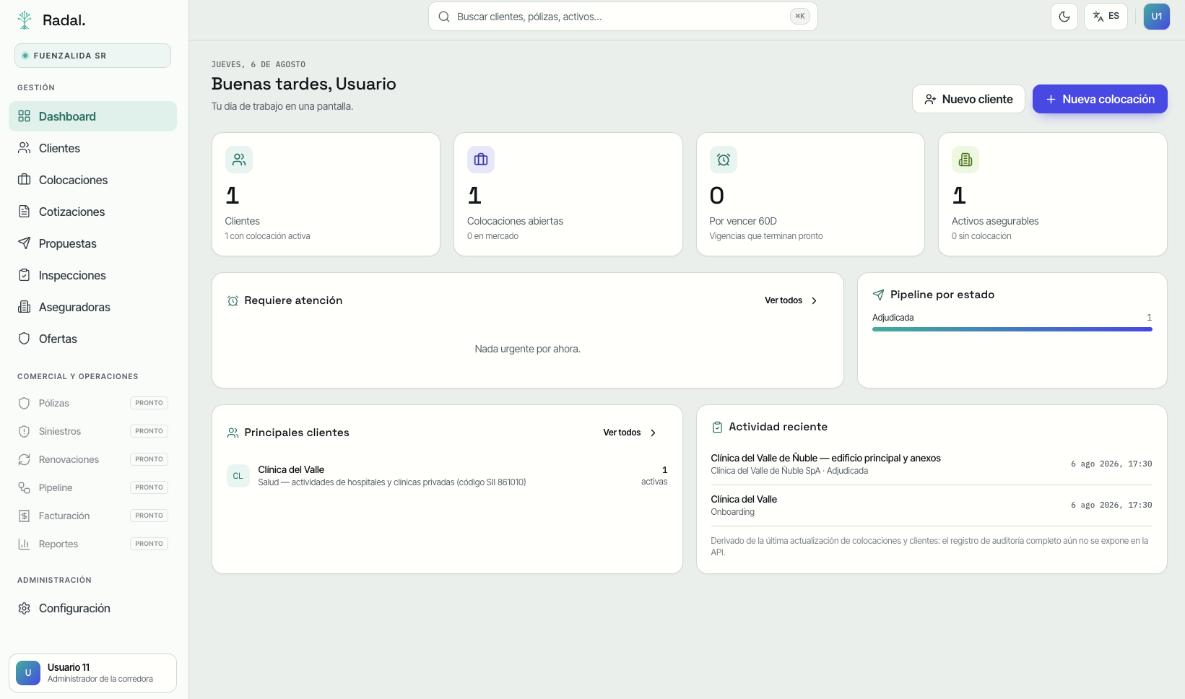Open the ES language switcher
Screen dimensions: 1185x699
point(1106,17)
